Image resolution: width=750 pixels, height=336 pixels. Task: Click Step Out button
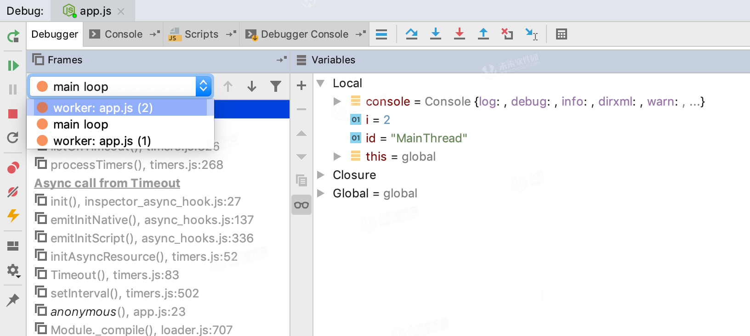pyautogui.click(x=483, y=34)
